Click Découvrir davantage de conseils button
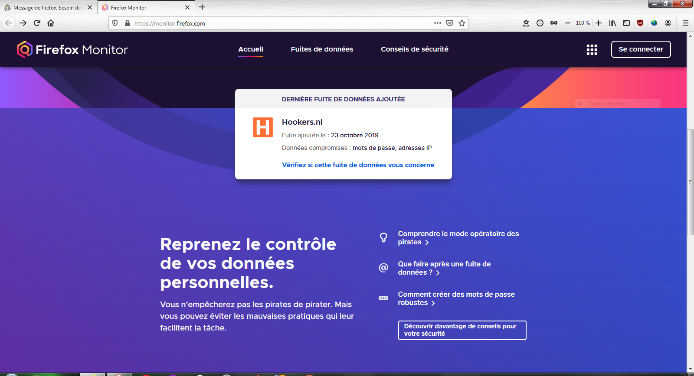 tap(462, 330)
